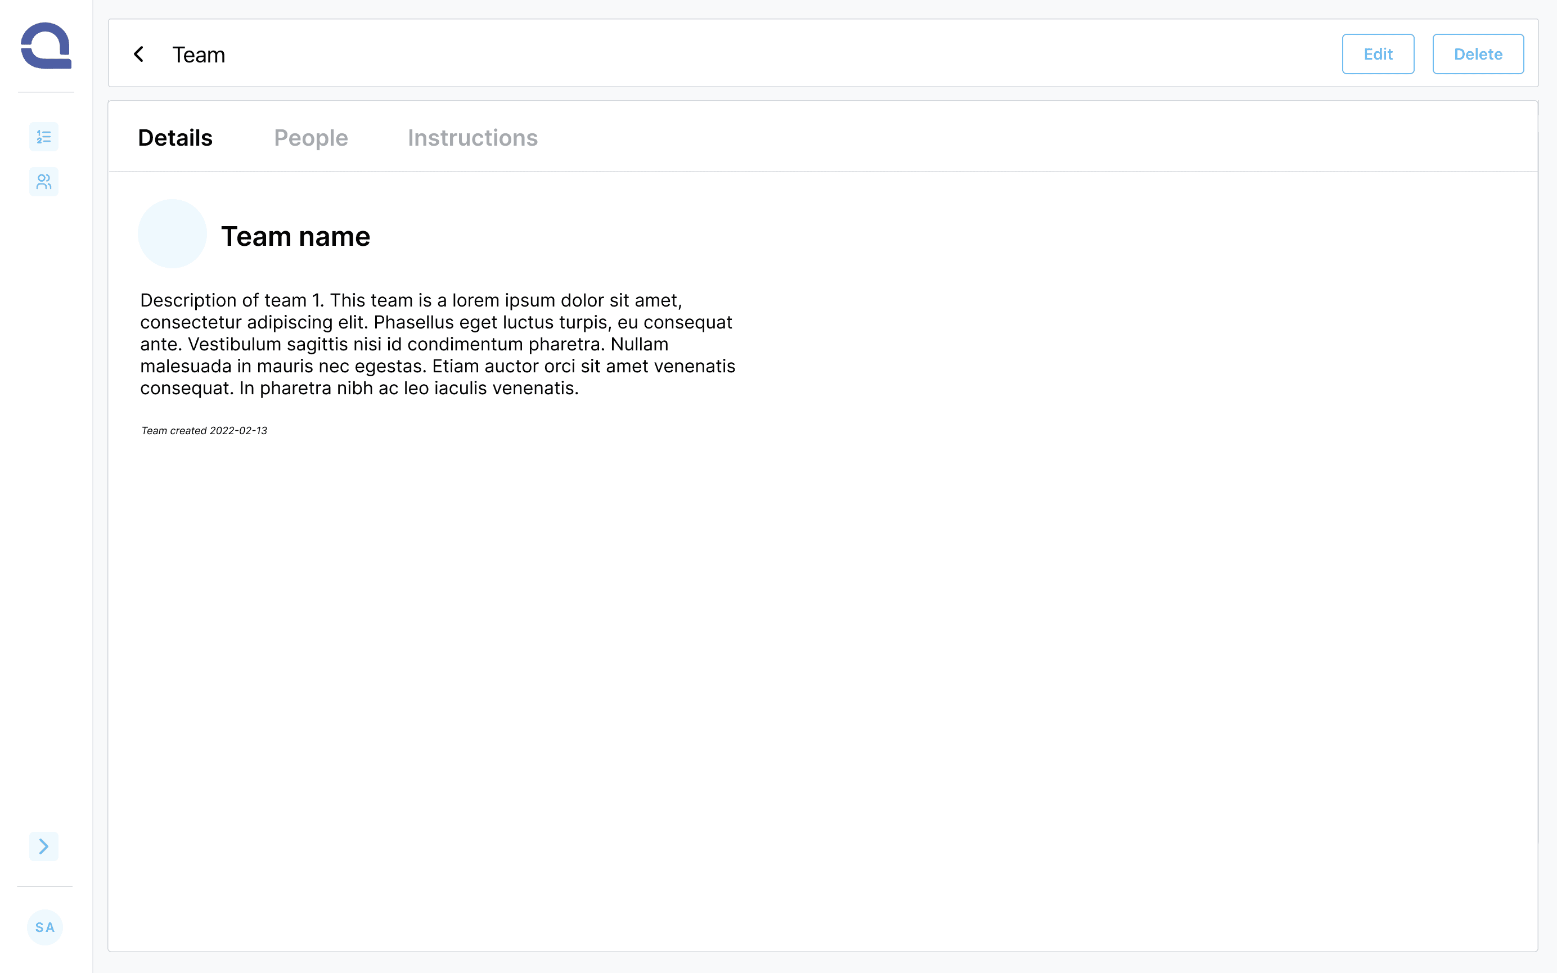Screen dimensions: 1557x973
Task: Go back using the left arrow
Action: point(139,54)
